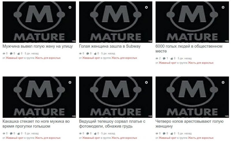Open the title link Мужчина вывел голую жену на улицу

(38, 46)
